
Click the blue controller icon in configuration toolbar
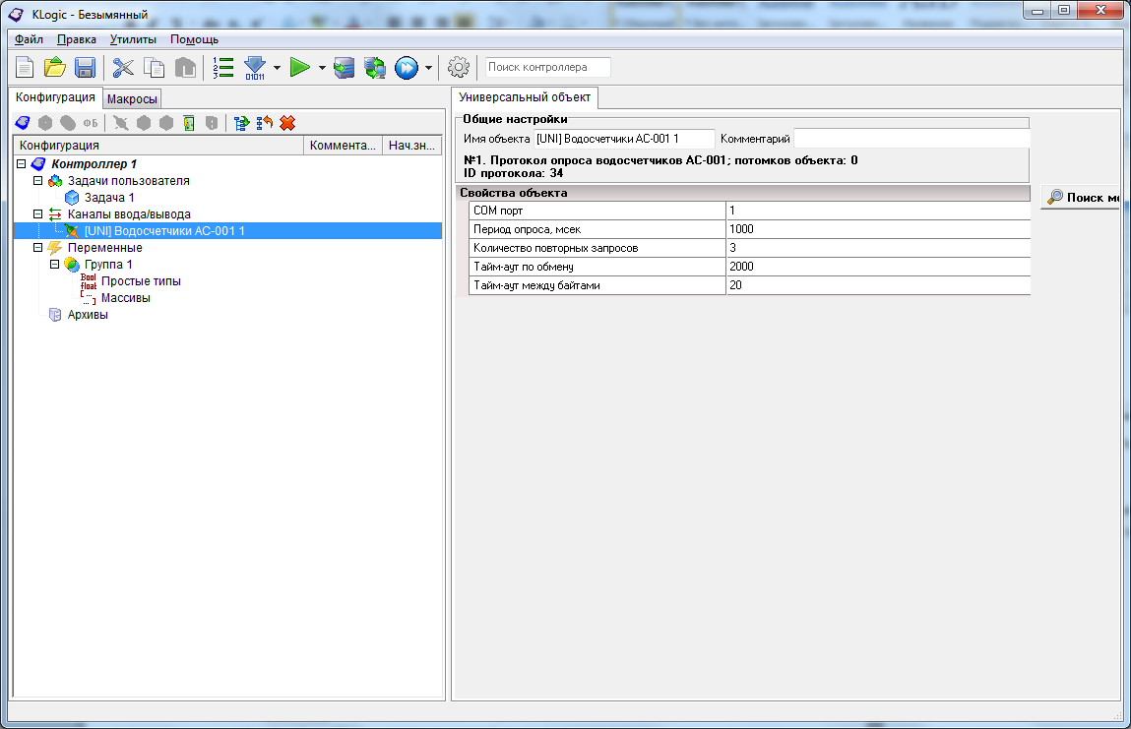coord(23,123)
